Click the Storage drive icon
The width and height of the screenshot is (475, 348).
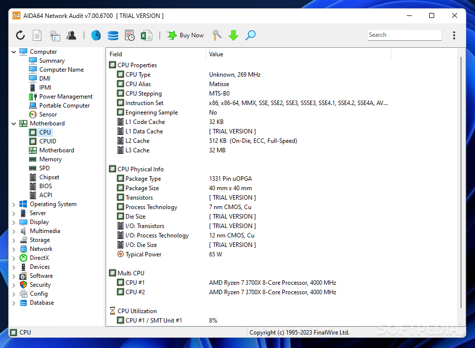click(x=23, y=240)
